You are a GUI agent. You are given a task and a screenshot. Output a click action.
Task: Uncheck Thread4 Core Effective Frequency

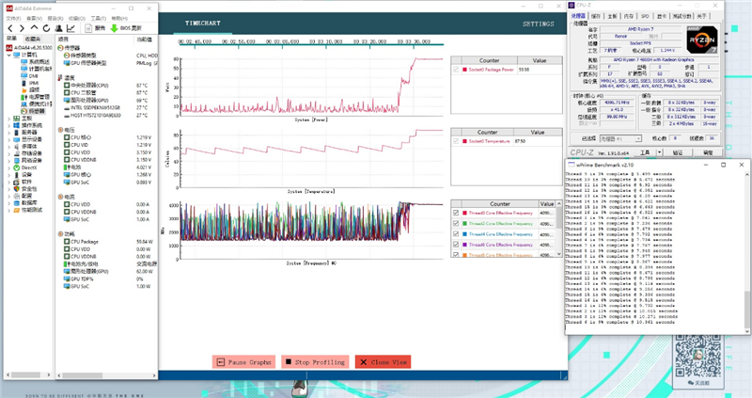tap(456, 233)
